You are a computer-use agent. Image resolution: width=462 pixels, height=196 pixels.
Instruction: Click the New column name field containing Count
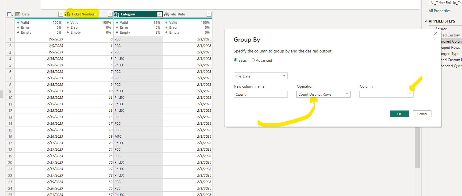click(x=261, y=94)
